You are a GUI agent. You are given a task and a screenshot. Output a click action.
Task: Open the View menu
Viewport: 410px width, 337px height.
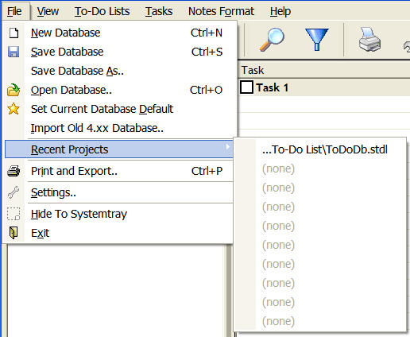click(48, 11)
